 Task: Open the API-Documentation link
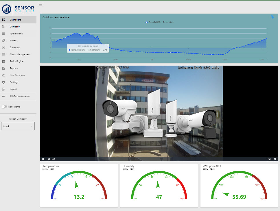point(20,96)
